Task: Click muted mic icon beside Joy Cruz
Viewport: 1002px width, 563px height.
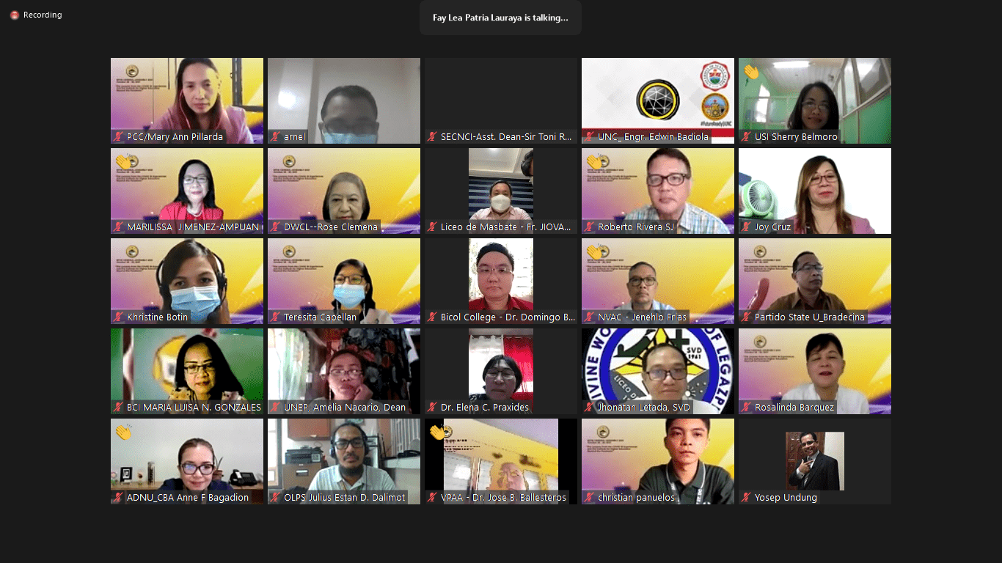Action: coord(746,227)
